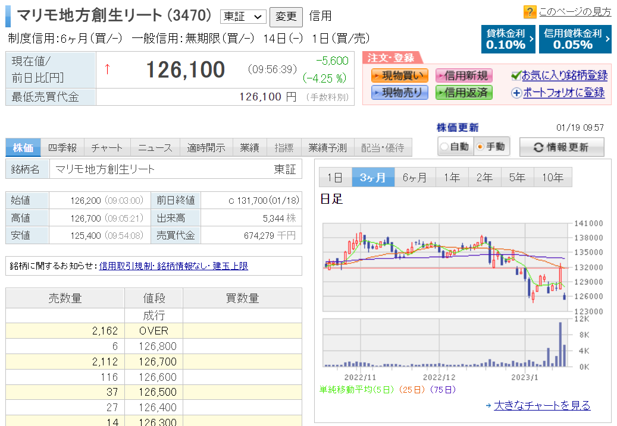
Task: Select 自動 price update mode
Action: coord(456,147)
